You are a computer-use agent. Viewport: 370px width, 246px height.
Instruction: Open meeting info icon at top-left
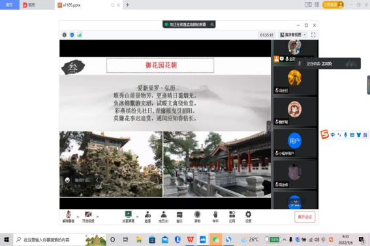[x=65, y=35]
